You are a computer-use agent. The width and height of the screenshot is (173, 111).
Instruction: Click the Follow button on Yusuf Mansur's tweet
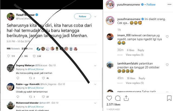82,16
